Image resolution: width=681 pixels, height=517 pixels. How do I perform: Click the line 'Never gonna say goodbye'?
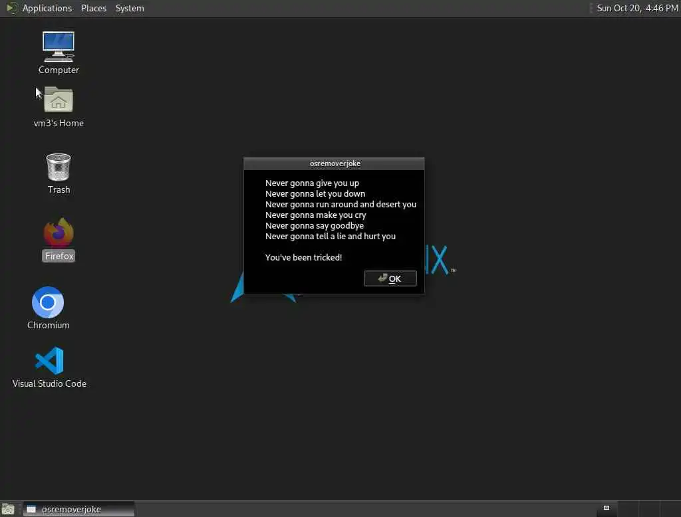click(x=315, y=226)
